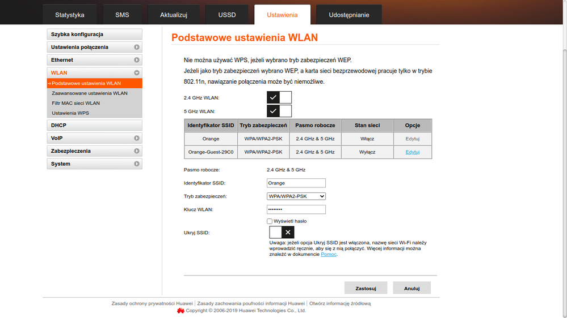The height and width of the screenshot is (318, 567).
Task: Collapse the WLAN section arrow
Action: coord(137,73)
